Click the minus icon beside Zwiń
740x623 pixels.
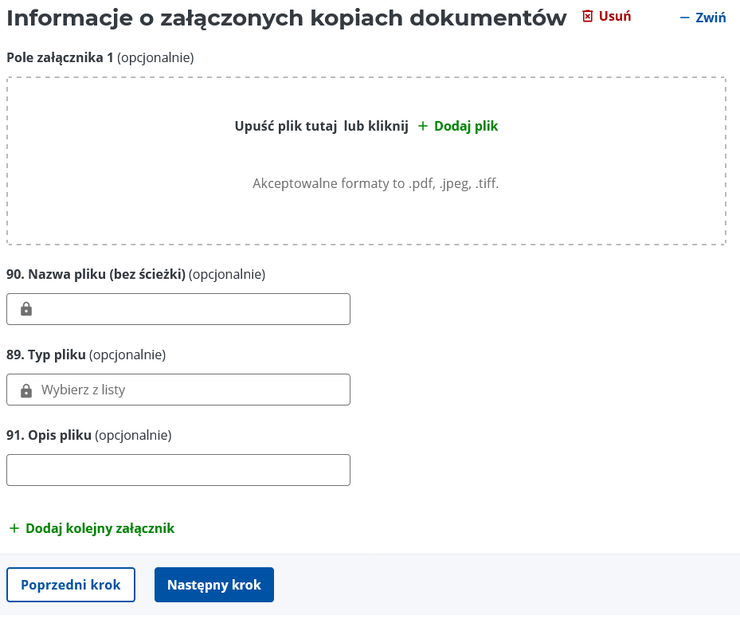pos(684,18)
